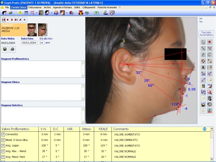The width and height of the screenshot is (216, 162).
Task: Click the Età alla foto age field
Action: pyautogui.click(x=42, y=43)
